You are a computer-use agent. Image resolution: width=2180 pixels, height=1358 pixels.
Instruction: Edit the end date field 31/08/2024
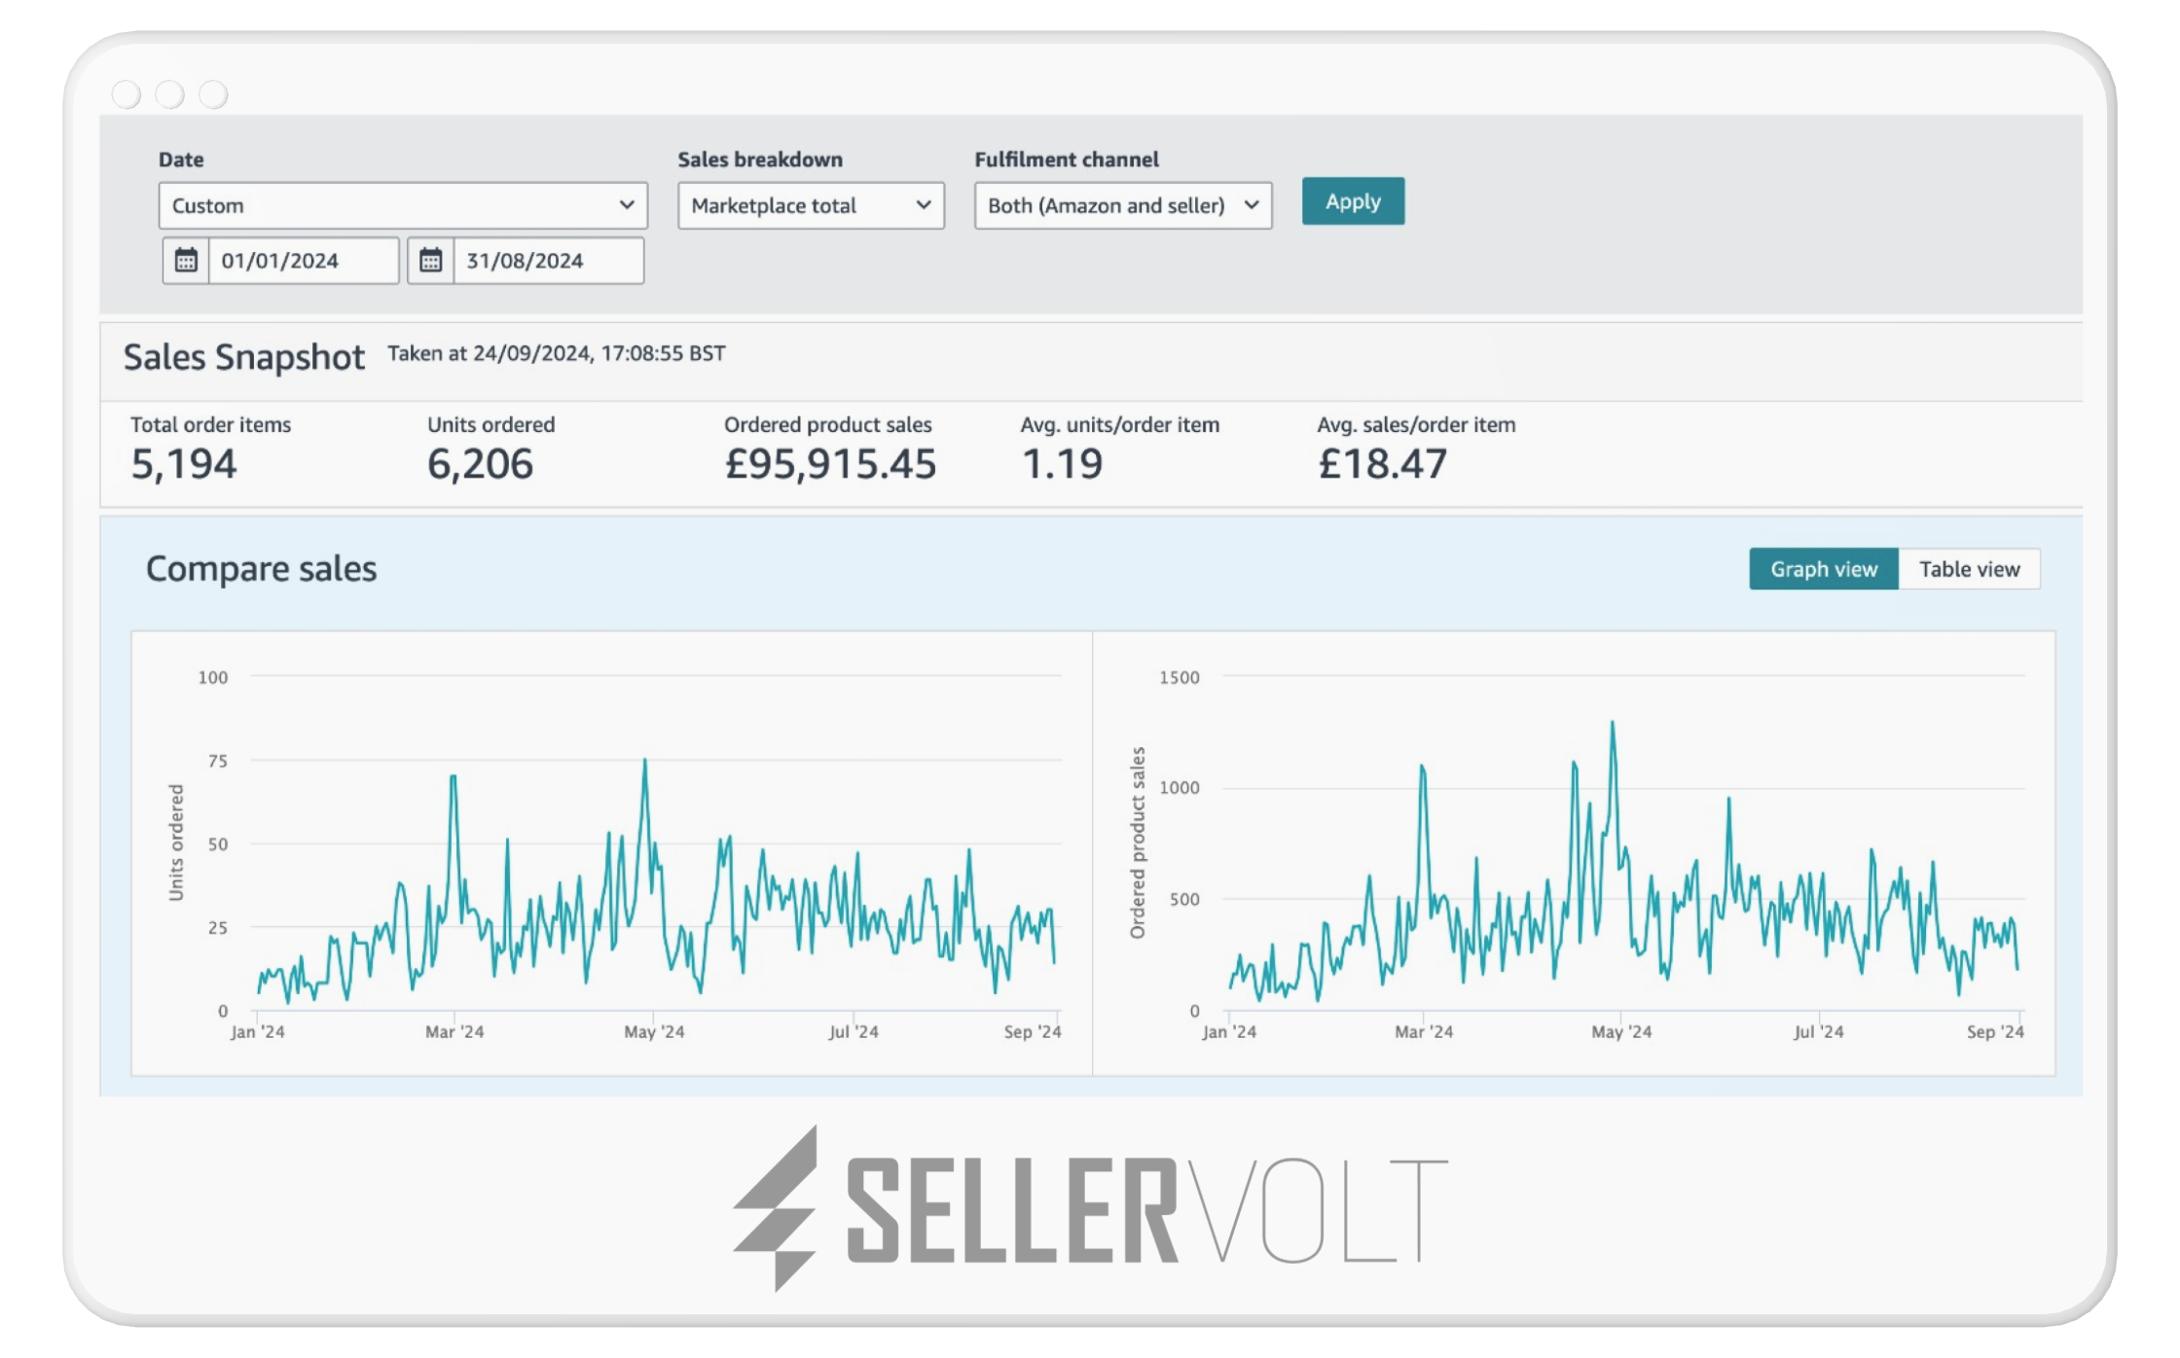(x=549, y=261)
